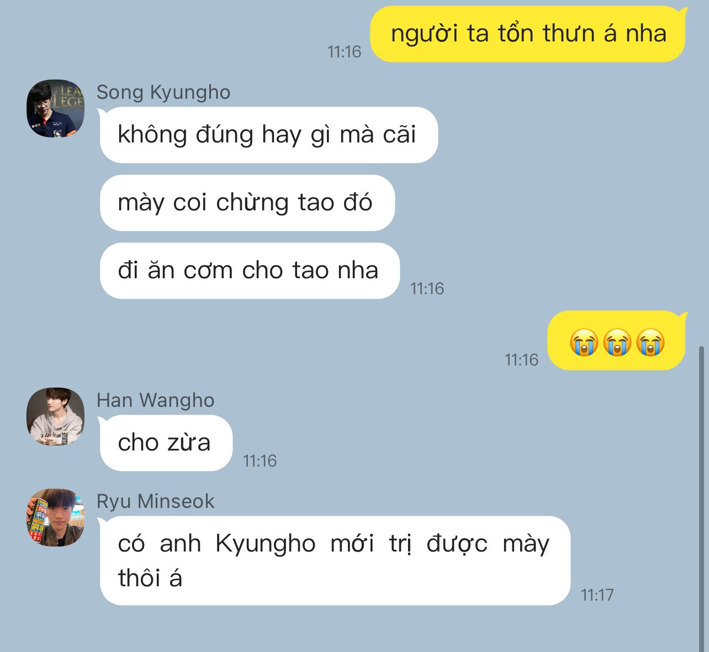Screen dimensions: 709x652
Task: Click the sender name Song Kyungho
Action: (163, 92)
